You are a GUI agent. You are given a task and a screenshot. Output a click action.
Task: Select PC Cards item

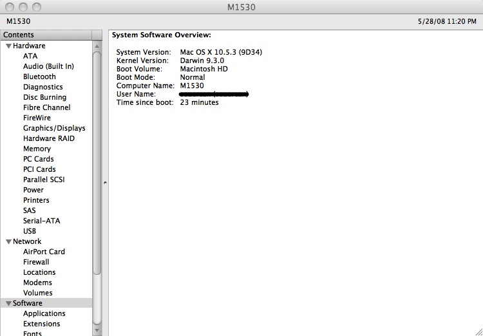(38, 159)
